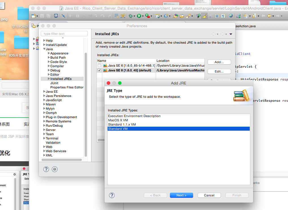288x210 pixels.
Task: Click the Open Type folder icon
Action: pyautogui.click(x=176, y=16)
